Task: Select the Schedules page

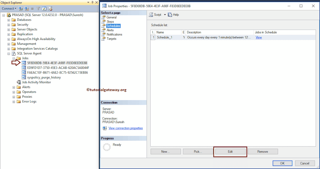Action: [x=113, y=26]
